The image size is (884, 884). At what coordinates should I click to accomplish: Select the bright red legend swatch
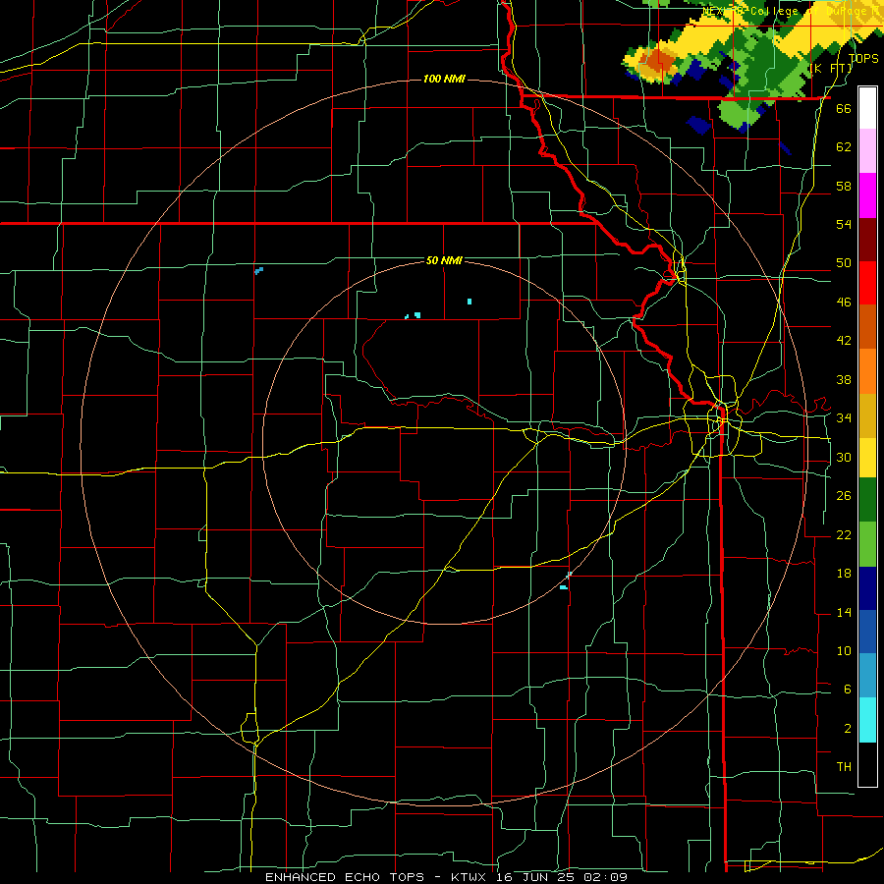(867, 283)
